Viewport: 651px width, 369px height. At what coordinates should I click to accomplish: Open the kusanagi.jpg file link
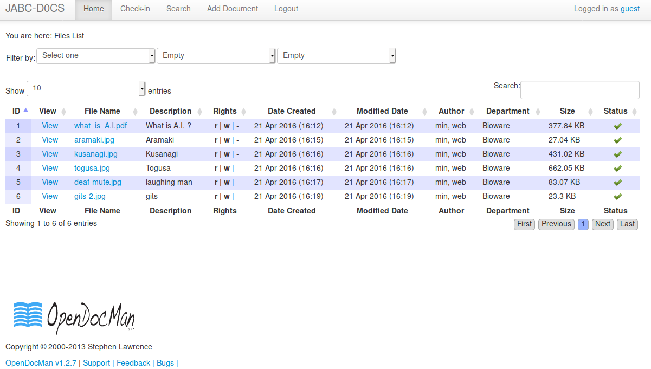(95, 153)
